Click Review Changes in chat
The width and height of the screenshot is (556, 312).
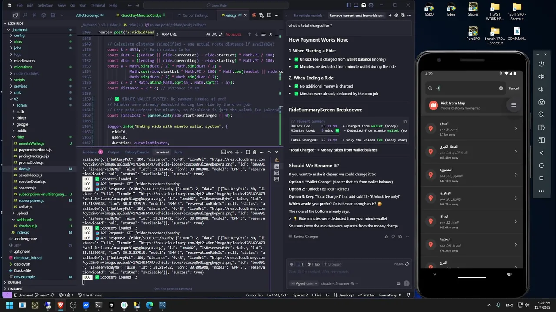(303, 237)
